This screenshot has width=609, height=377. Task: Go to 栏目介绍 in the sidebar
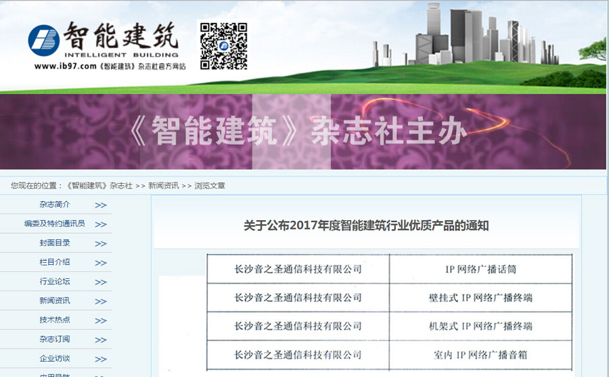coord(55,262)
